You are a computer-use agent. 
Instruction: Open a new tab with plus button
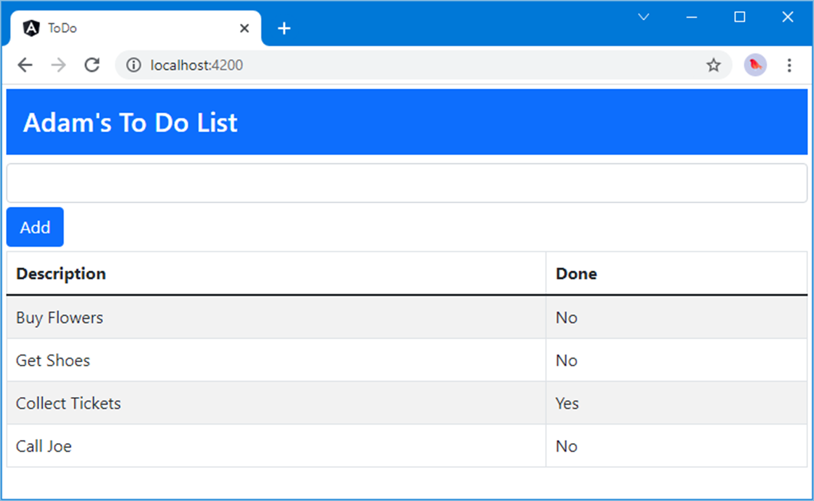[x=284, y=28]
